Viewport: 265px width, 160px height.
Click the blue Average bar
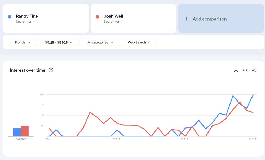[x=17, y=132]
